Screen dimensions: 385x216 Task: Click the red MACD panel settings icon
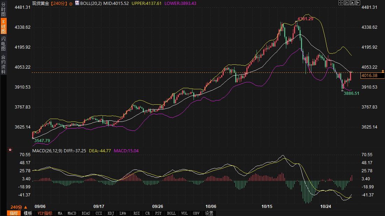pyautogui.click(x=10, y=150)
